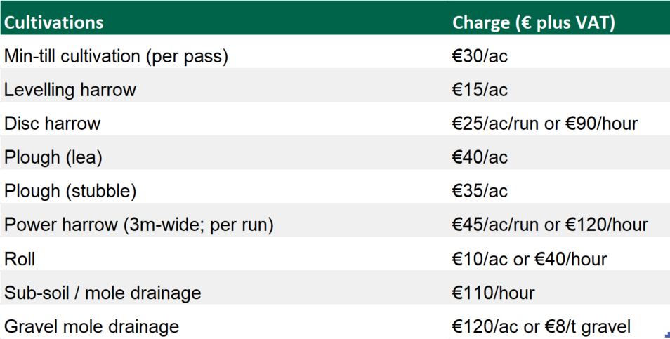The height and width of the screenshot is (339, 670).
Task: Select the €35/ac charge cell
Action: (x=480, y=191)
